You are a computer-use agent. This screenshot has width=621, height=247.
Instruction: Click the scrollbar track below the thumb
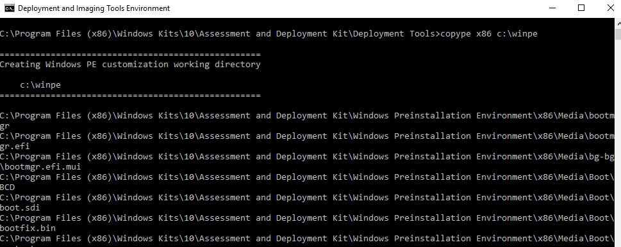618,142
